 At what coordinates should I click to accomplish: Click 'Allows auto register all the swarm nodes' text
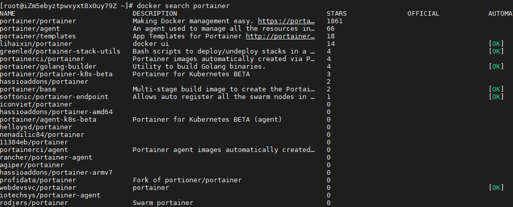coord(224,97)
